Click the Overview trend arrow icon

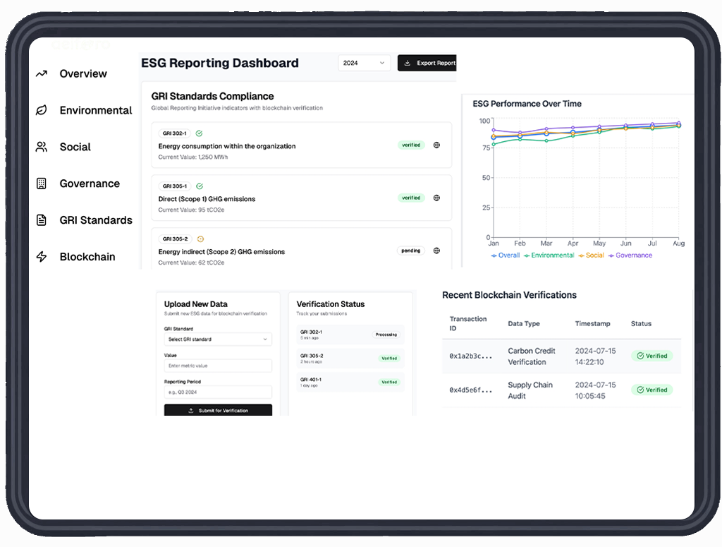(x=42, y=73)
